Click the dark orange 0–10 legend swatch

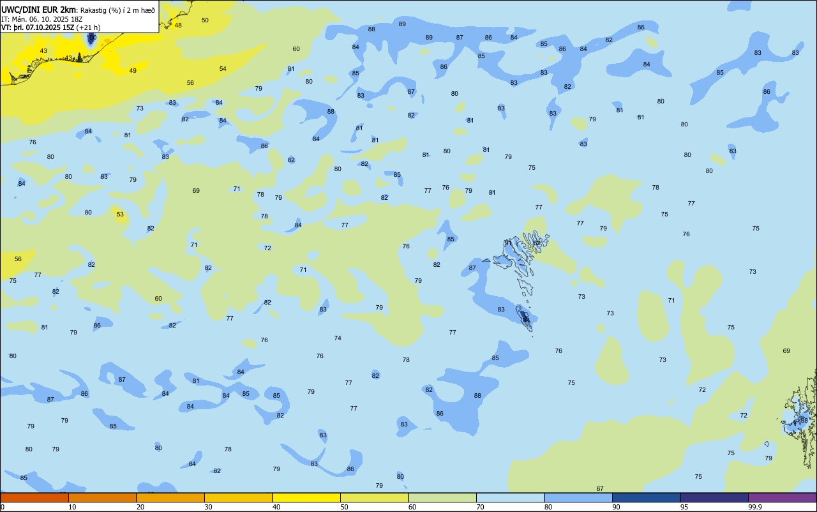point(34,497)
